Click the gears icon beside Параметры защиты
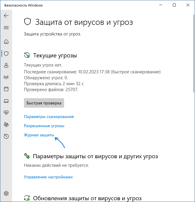 27,156
